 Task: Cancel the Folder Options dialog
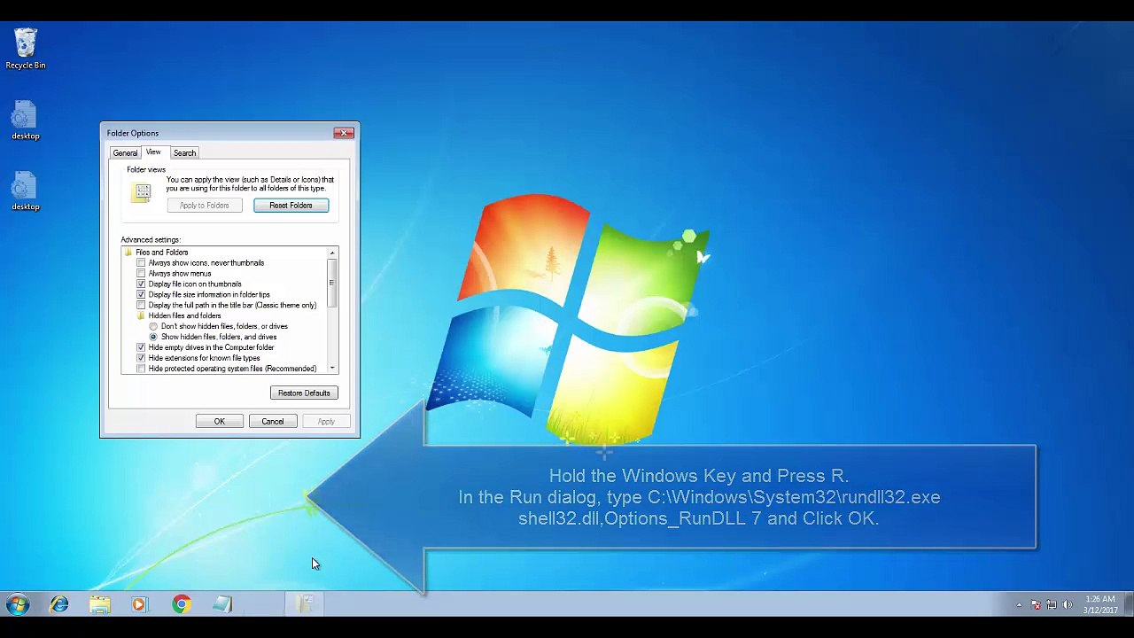(272, 422)
